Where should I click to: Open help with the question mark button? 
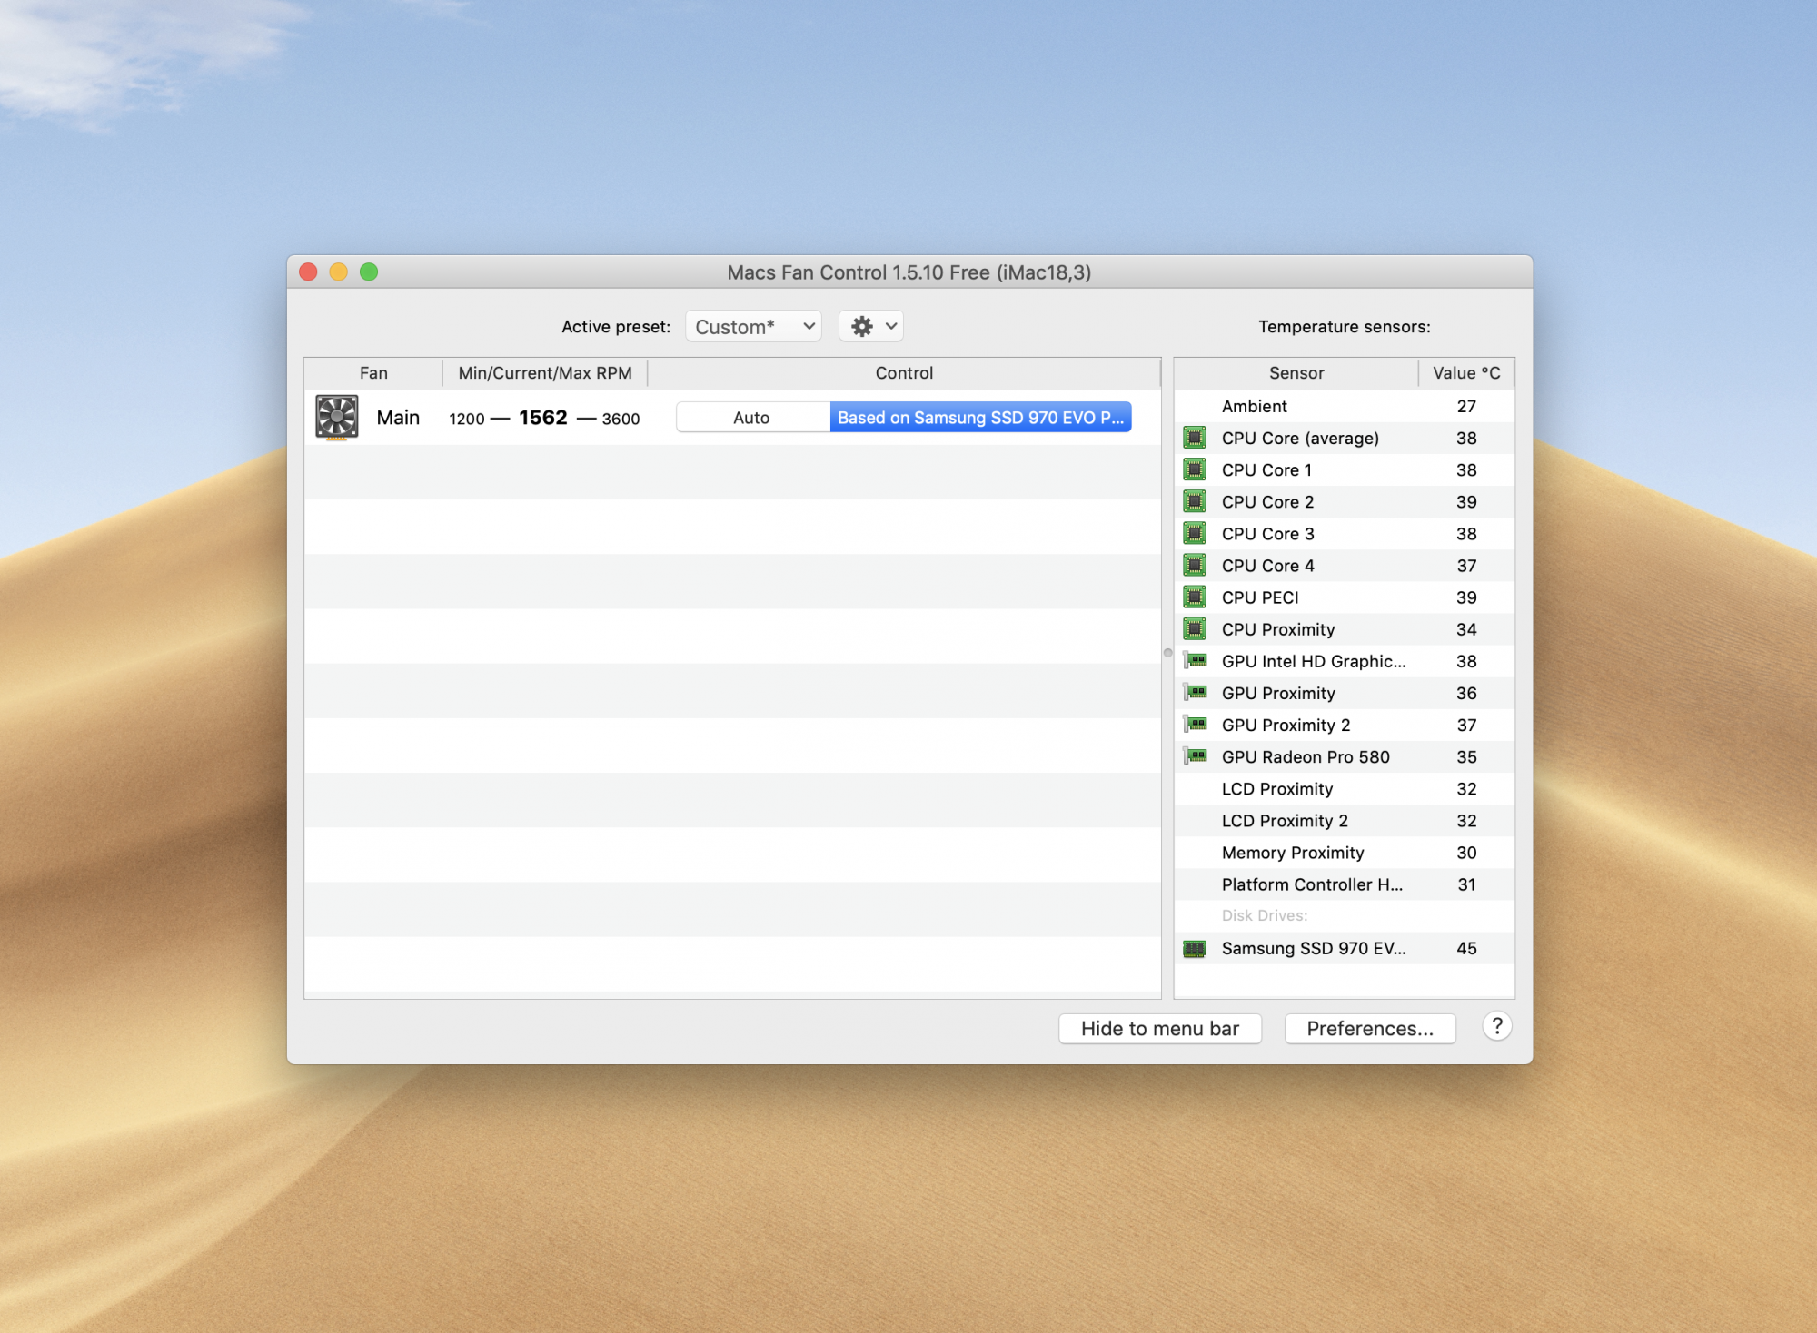coord(1496,1027)
